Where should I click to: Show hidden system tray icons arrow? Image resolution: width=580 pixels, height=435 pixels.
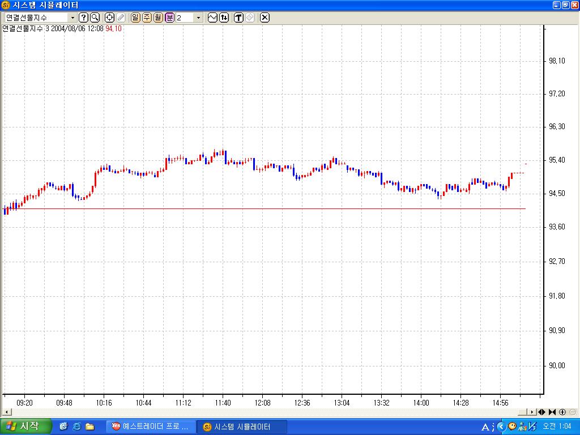(x=500, y=427)
